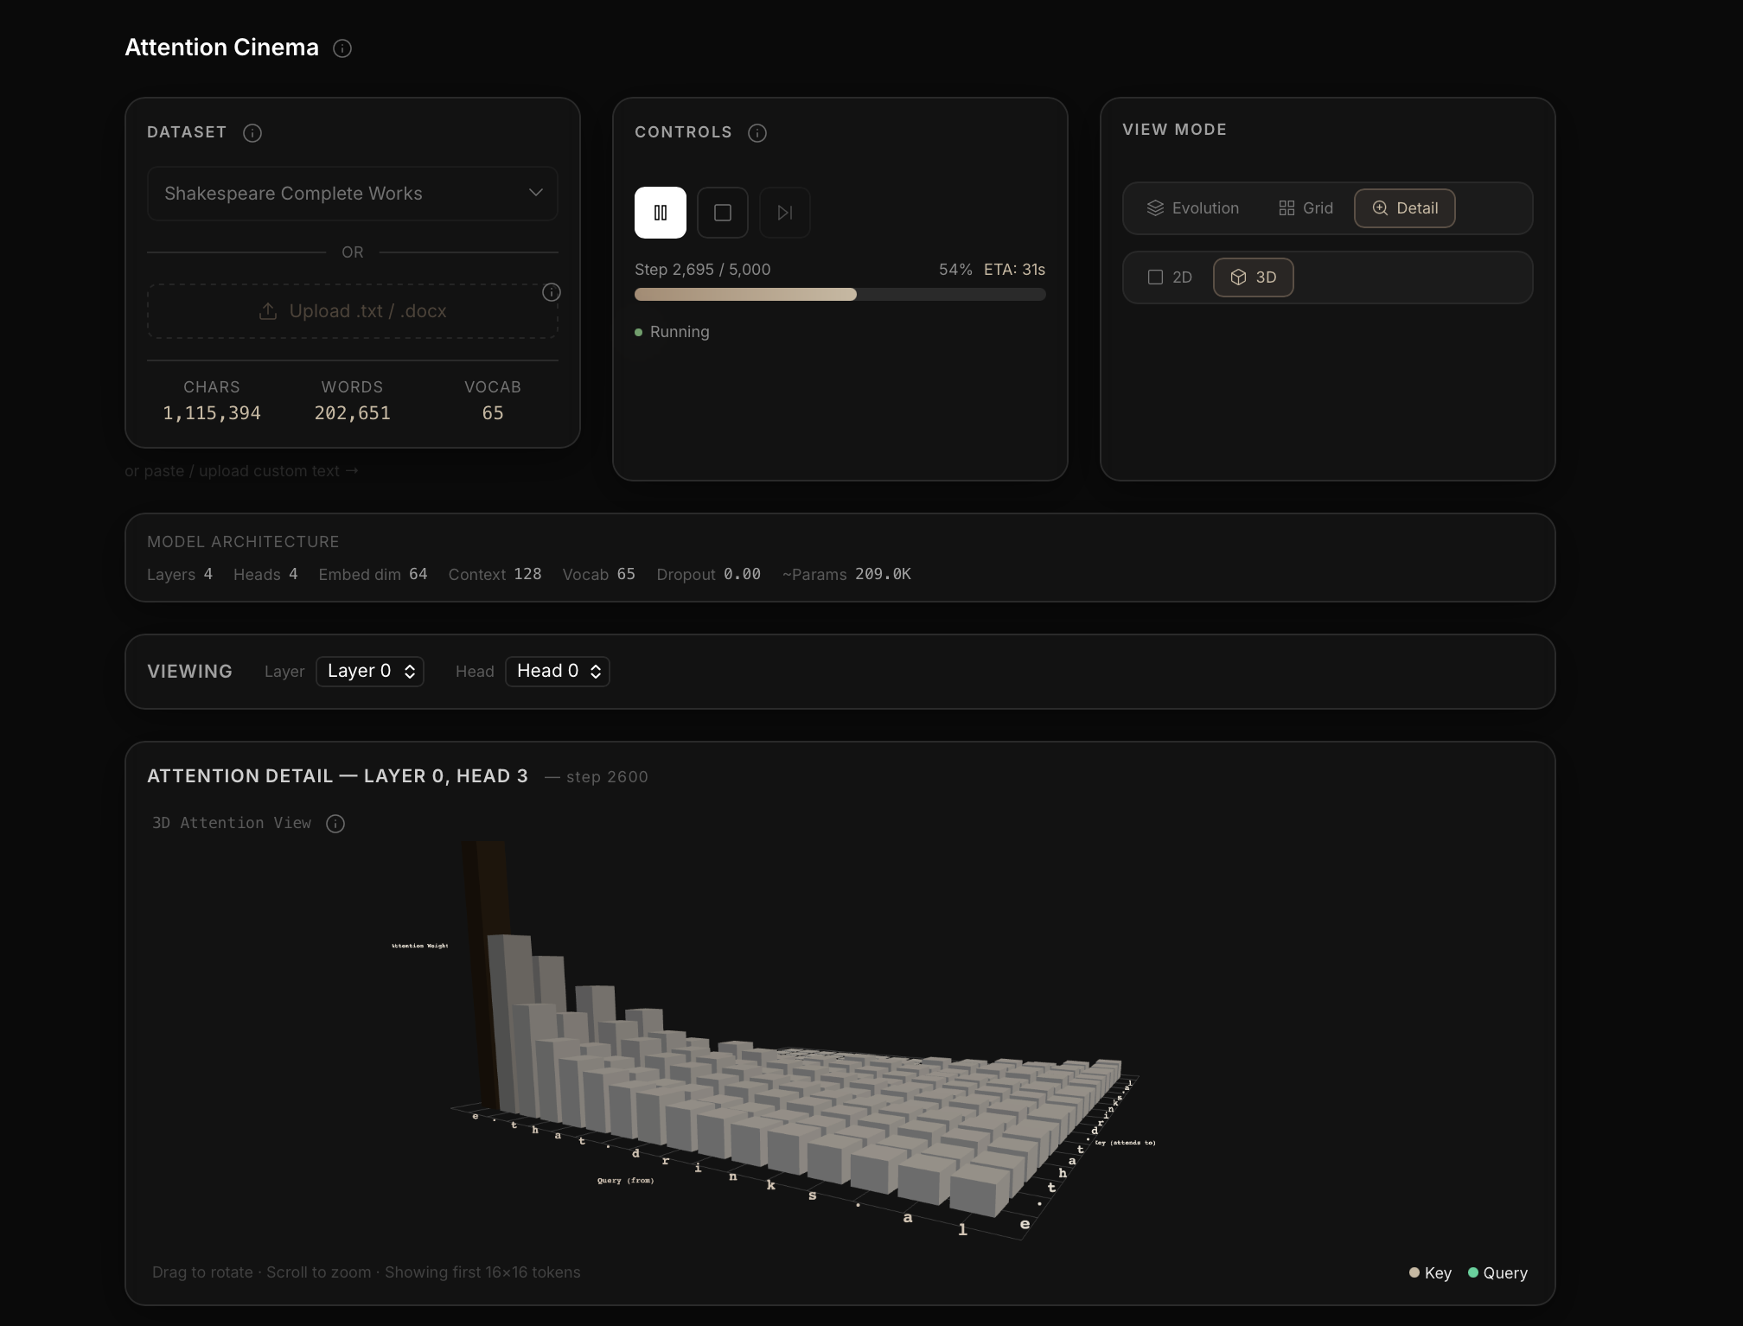1743x1326 pixels.
Task: Click 'or paste / upload custom text' link
Action: point(241,471)
